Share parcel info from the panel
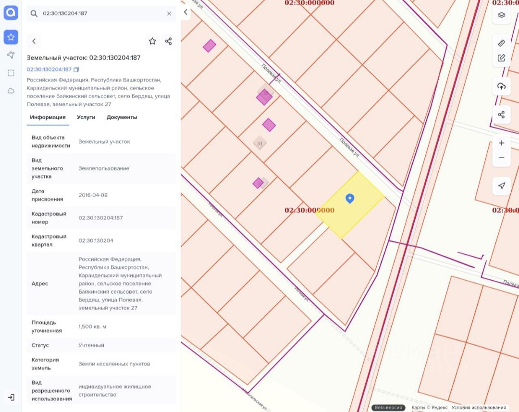The width and height of the screenshot is (519, 412). pyautogui.click(x=169, y=41)
